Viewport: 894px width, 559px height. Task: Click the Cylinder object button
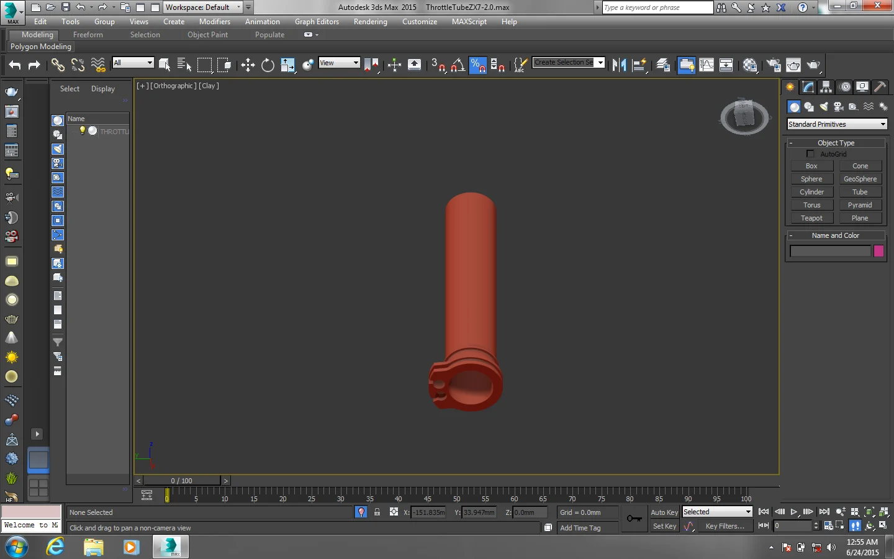point(811,192)
